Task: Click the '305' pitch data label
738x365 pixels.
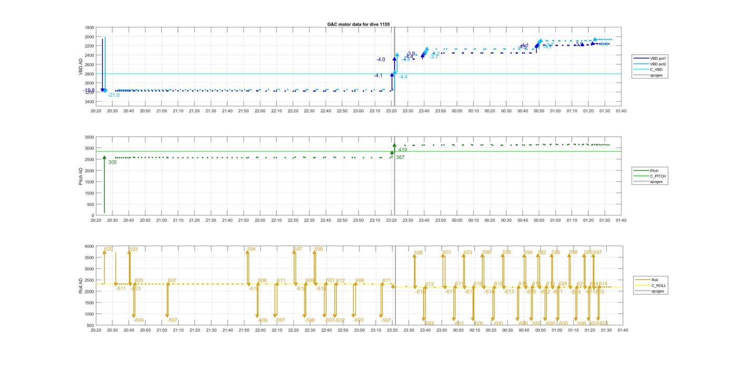Action: 112,162
